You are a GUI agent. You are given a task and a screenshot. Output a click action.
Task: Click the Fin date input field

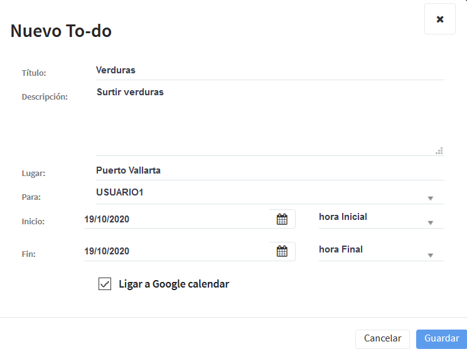[x=176, y=251]
